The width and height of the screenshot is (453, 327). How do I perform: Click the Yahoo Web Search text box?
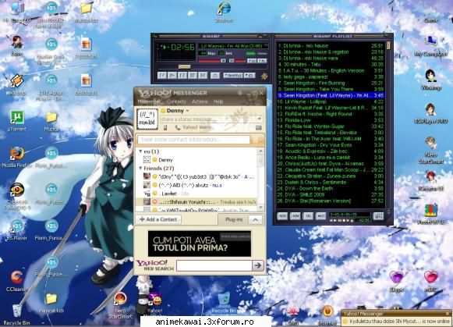click(214, 265)
